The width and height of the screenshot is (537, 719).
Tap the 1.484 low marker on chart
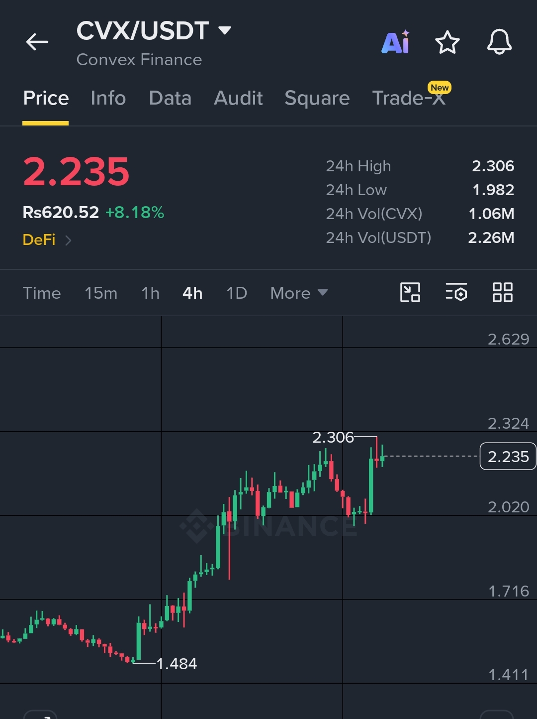click(177, 664)
